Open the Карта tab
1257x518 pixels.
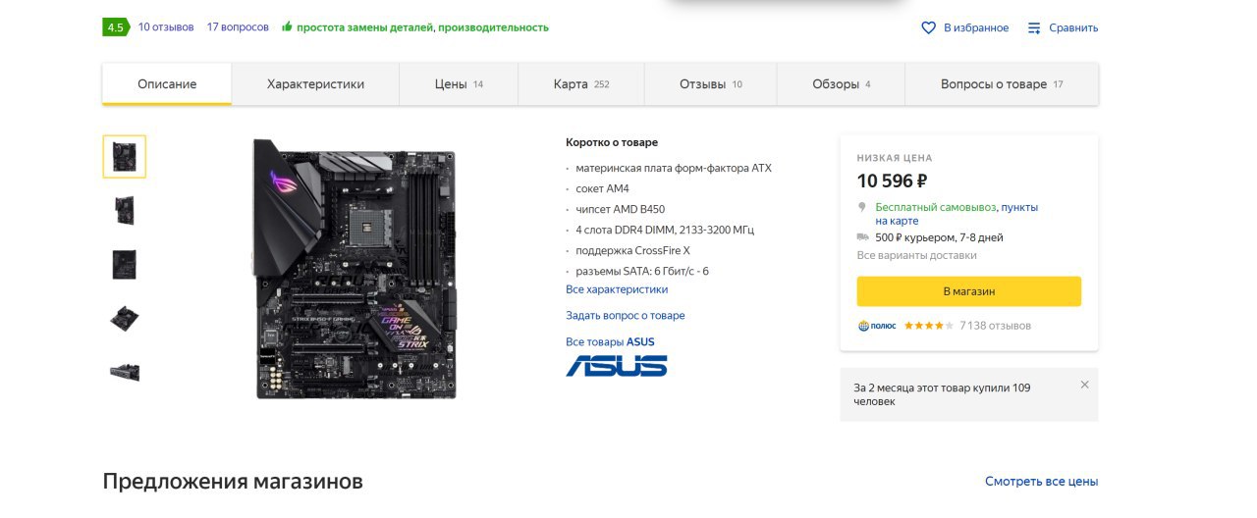[580, 84]
